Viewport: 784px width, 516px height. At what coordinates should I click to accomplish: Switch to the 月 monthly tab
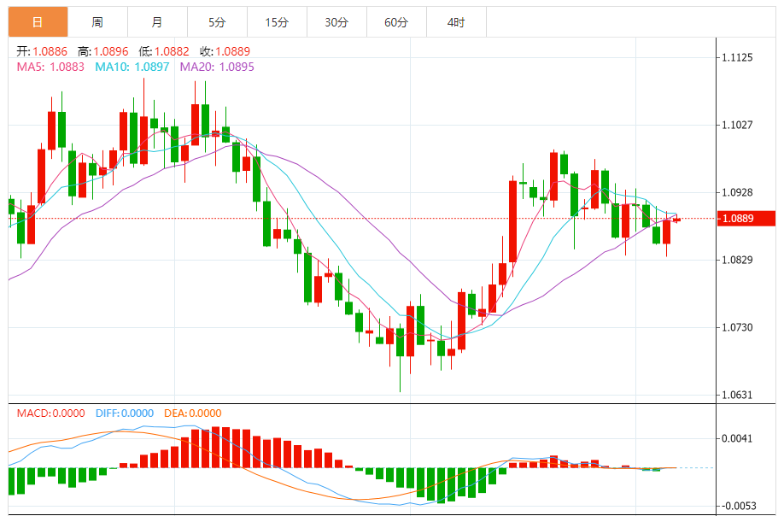pos(157,22)
